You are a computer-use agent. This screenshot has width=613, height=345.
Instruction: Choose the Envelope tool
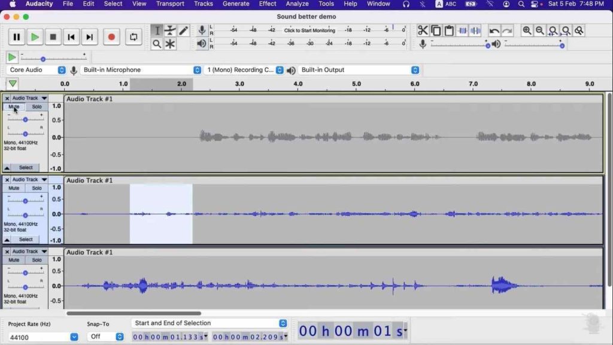pyautogui.click(x=170, y=31)
